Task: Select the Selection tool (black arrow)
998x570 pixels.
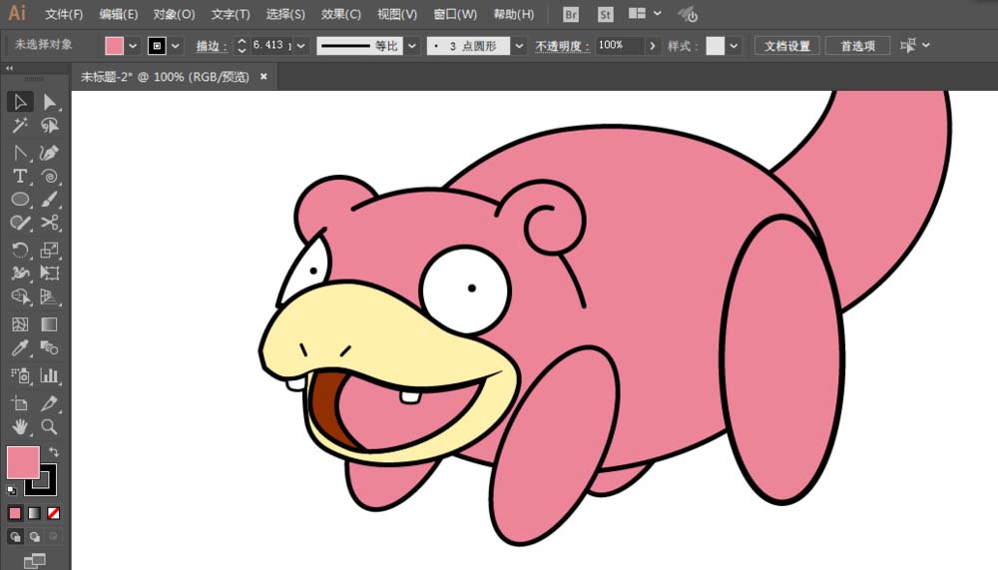Action: coord(20,102)
